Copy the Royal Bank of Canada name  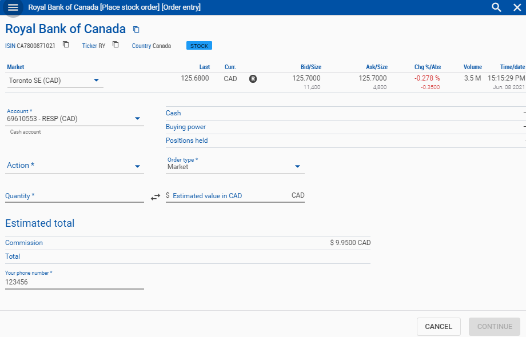[x=136, y=30]
